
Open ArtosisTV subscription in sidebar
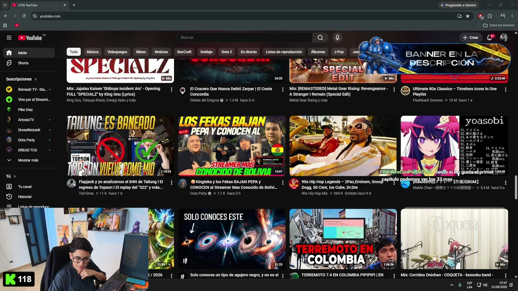(29, 120)
